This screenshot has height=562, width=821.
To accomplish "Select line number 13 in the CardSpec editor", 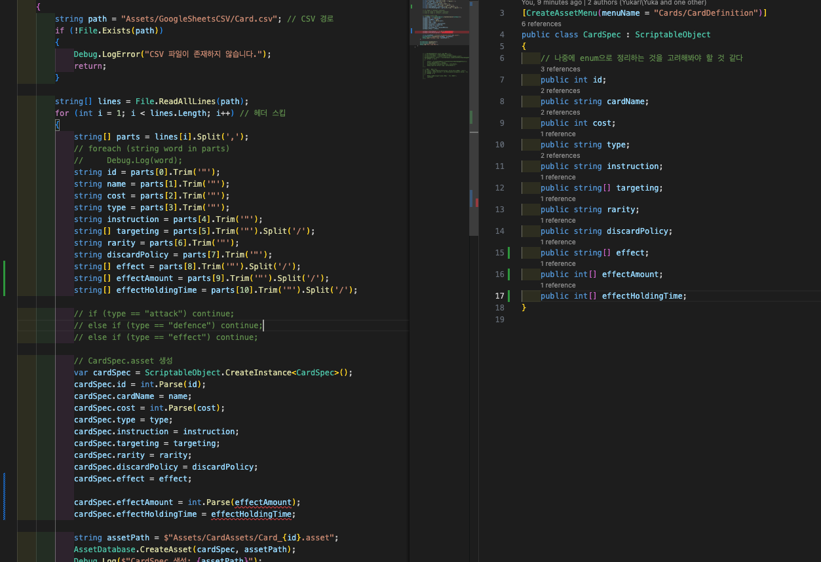I will 500,210.
